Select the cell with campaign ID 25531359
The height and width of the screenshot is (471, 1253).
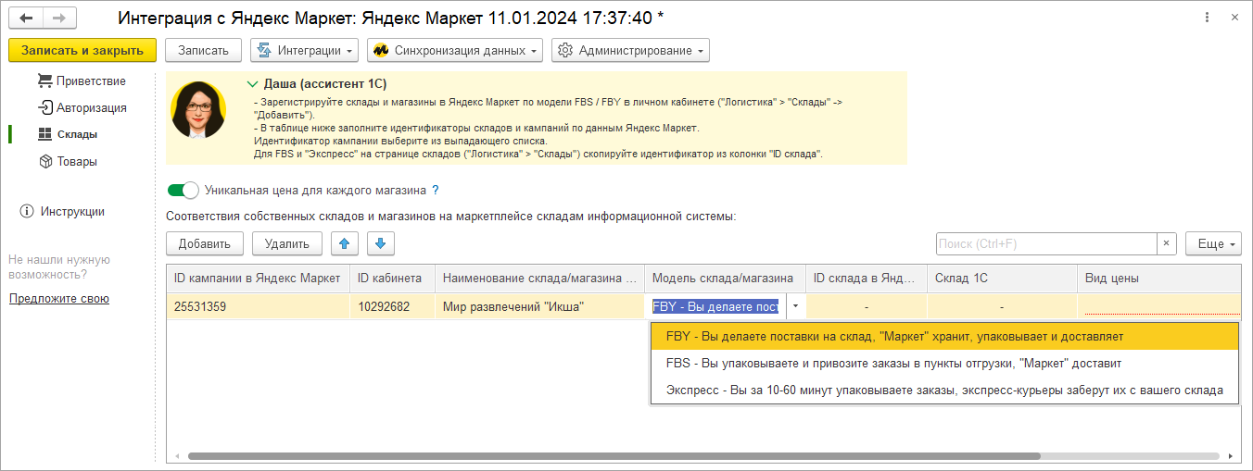point(259,306)
